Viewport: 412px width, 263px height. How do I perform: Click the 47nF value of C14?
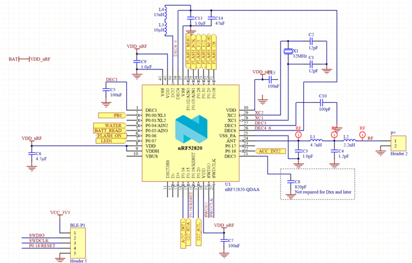(220, 23)
